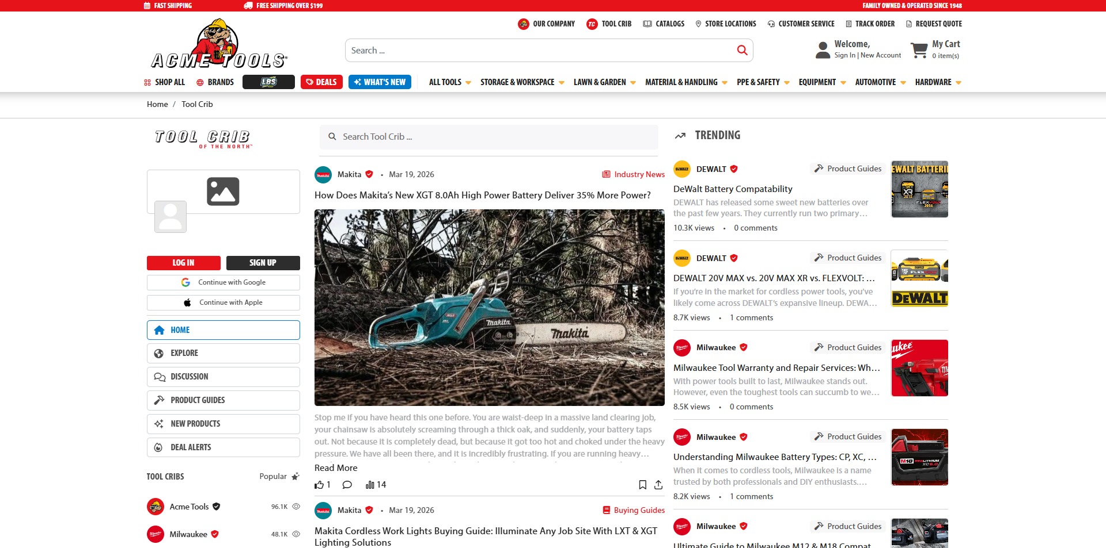The height and width of the screenshot is (548, 1106).
Task: Click the Acme Tools mascot logo
Action: 219,44
